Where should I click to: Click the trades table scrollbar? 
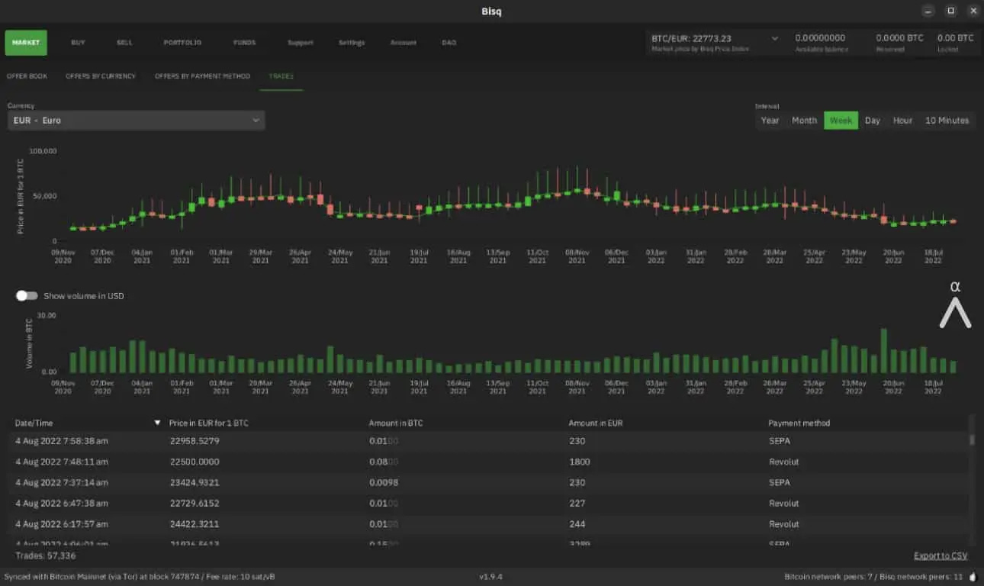click(x=972, y=440)
